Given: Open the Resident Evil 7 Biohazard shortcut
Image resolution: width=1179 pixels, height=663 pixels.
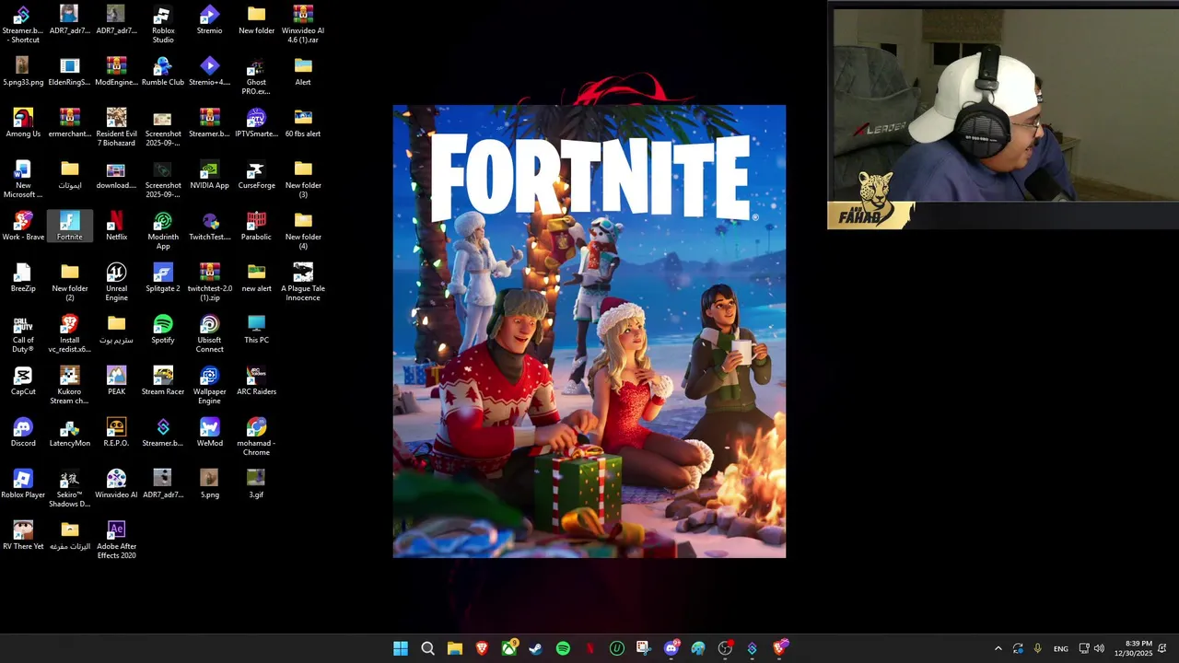Looking at the screenshot, I should click(116, 127).
